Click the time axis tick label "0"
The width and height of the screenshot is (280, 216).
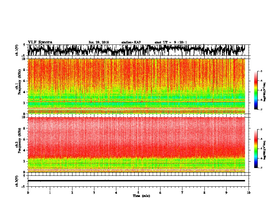[28, 192]
